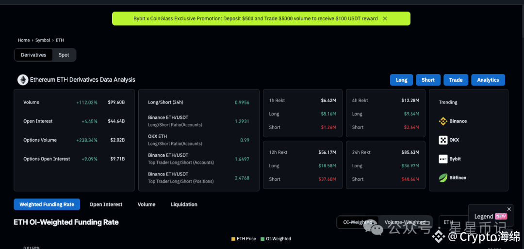Click Options Volume change +238.34%

87,140
